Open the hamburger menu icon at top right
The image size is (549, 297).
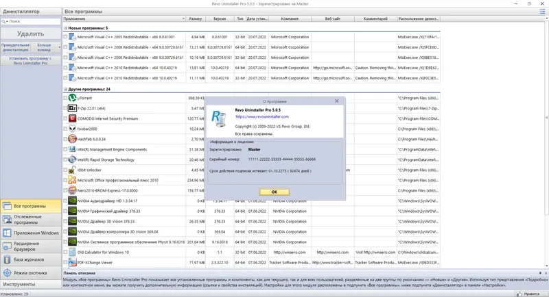click(x=542, y=12)
